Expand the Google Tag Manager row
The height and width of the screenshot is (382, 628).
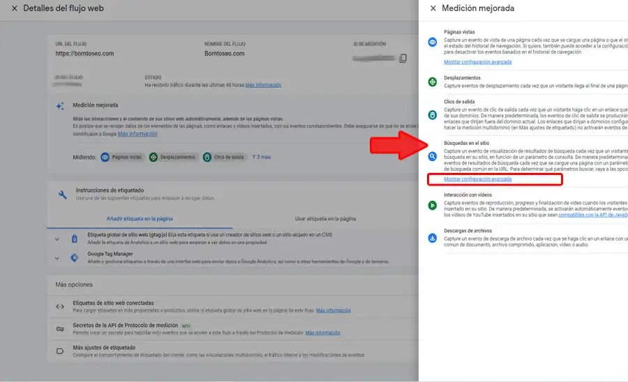tap(57, 259)
